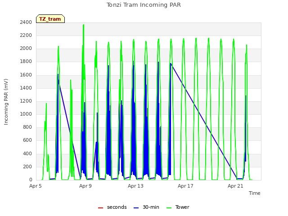Click the 1800 y-axis tick label
This screenshot has height=216, width=288.
click(26, 62)
